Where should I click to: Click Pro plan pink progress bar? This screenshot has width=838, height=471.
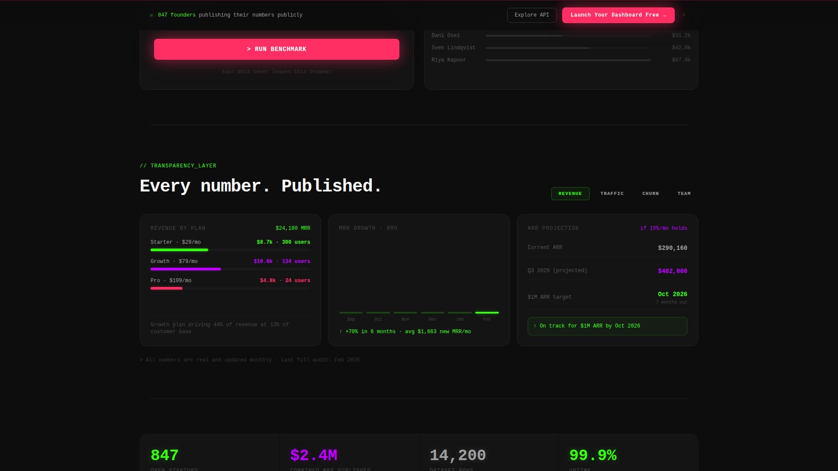point(230,288)
